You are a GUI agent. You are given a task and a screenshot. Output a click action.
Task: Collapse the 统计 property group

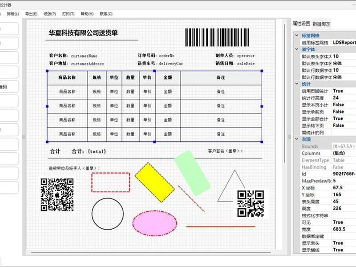tap(296, 84)
